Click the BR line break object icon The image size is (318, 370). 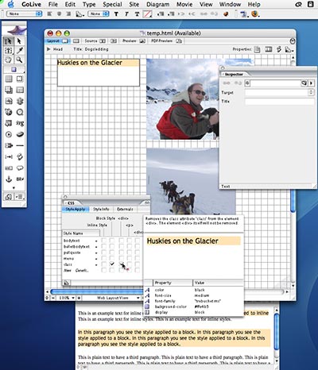20,179
